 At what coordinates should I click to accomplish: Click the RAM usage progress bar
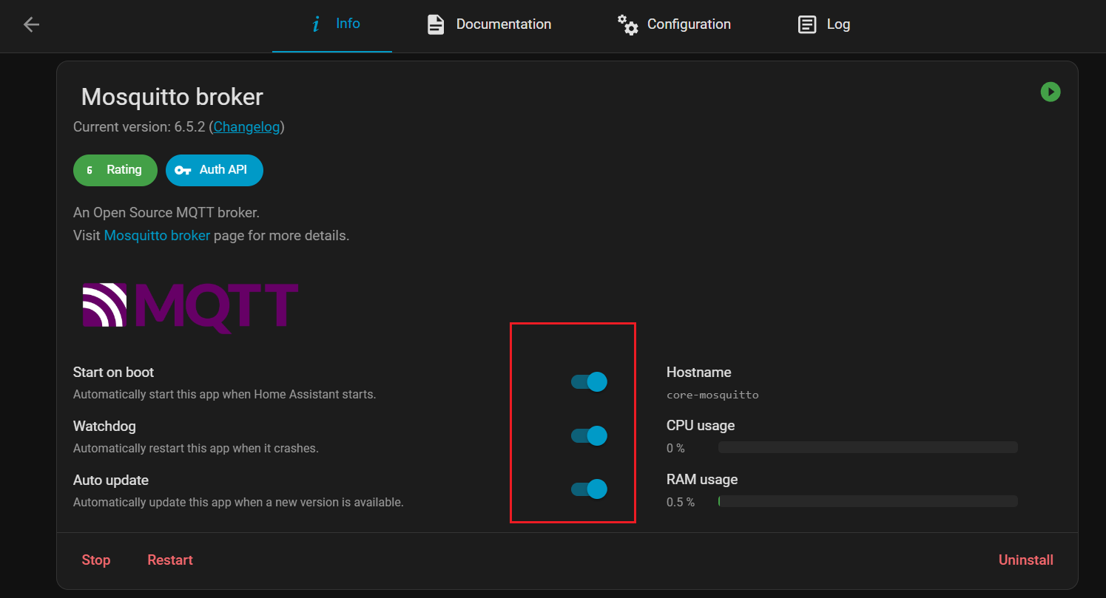(x=868, y=501)
